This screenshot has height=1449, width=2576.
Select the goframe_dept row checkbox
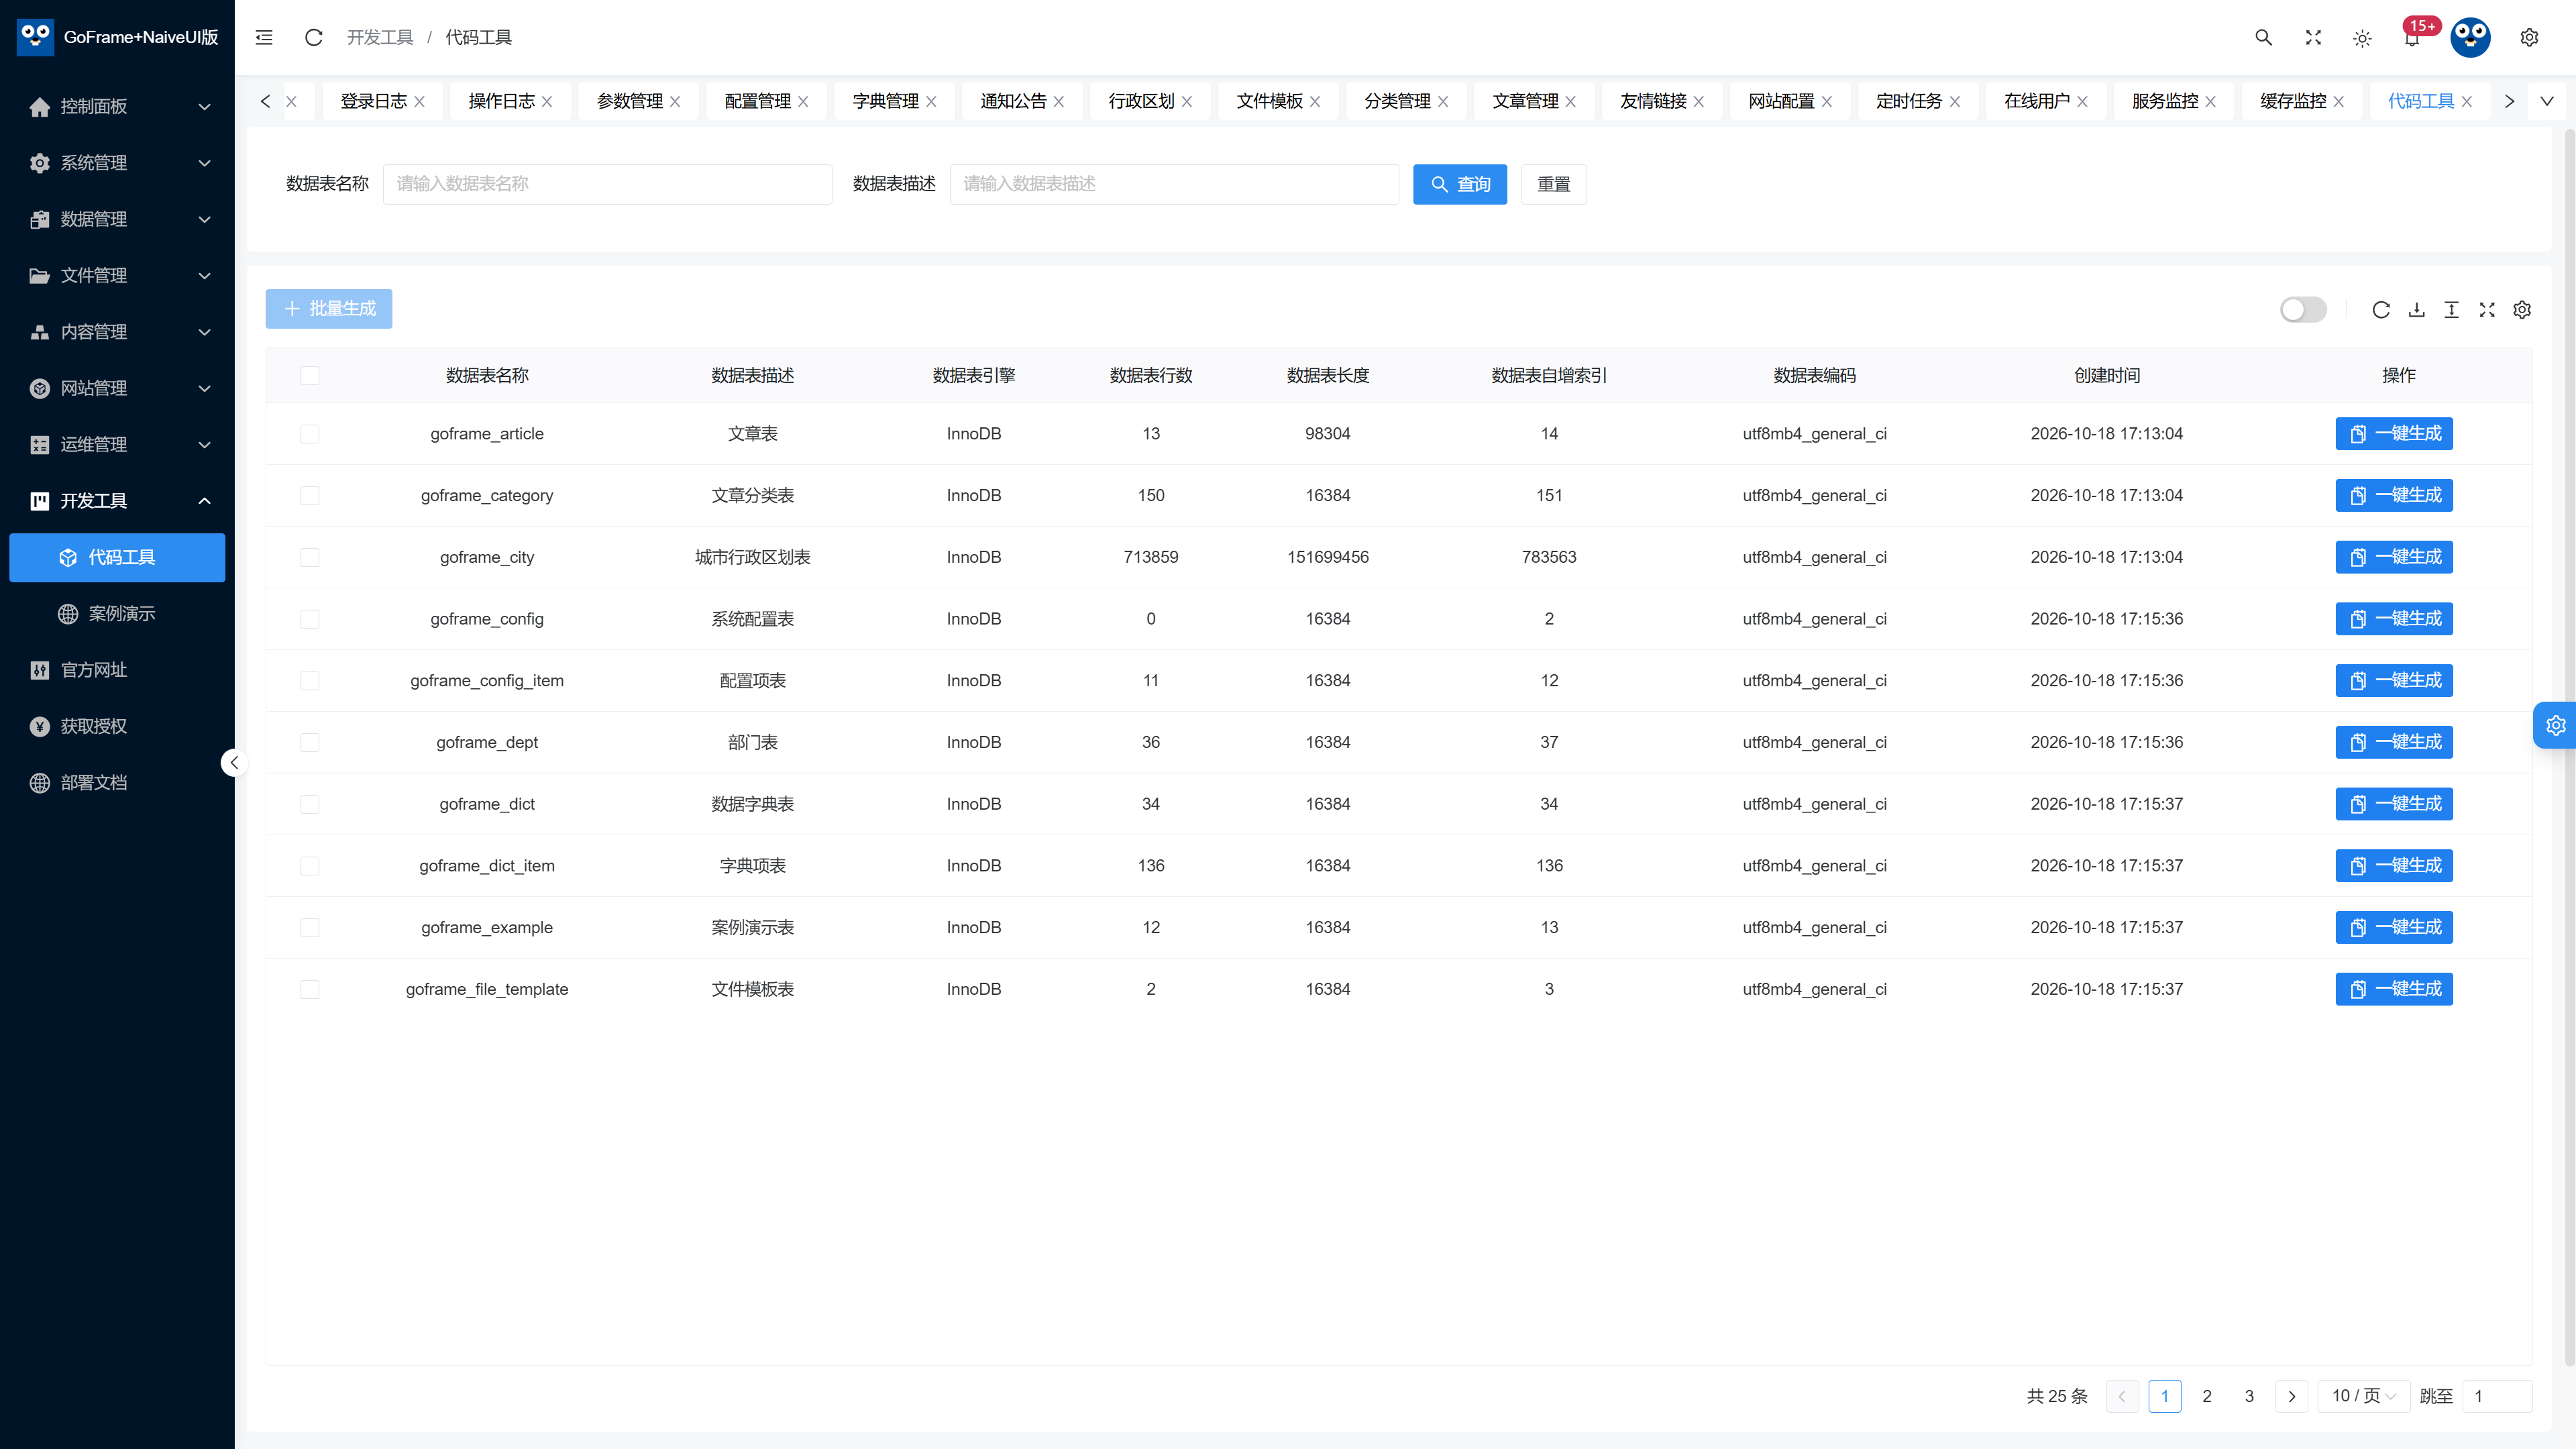click(310, 742)
